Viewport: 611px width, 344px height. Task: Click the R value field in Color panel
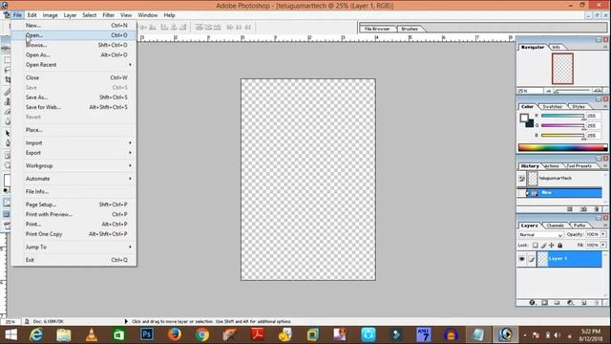coord(593,116)
